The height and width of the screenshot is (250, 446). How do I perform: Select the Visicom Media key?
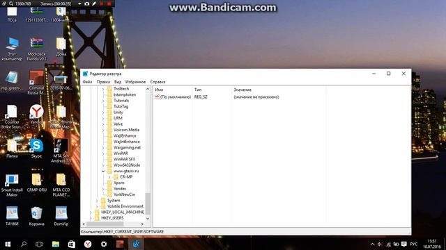(126, 130)
